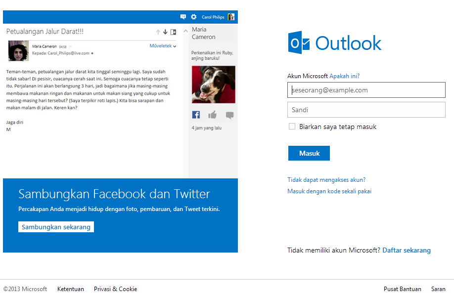Click the up arrow previous message icon
The height and width of the screenshot is (297, 454).
158,32
